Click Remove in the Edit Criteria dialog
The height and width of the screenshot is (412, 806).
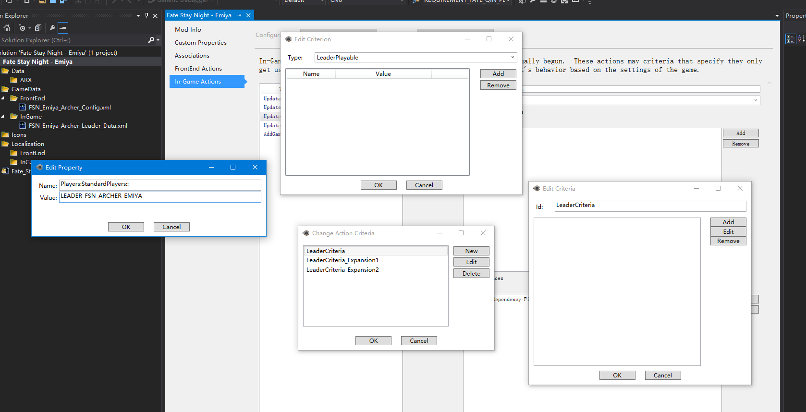[728, 241]
